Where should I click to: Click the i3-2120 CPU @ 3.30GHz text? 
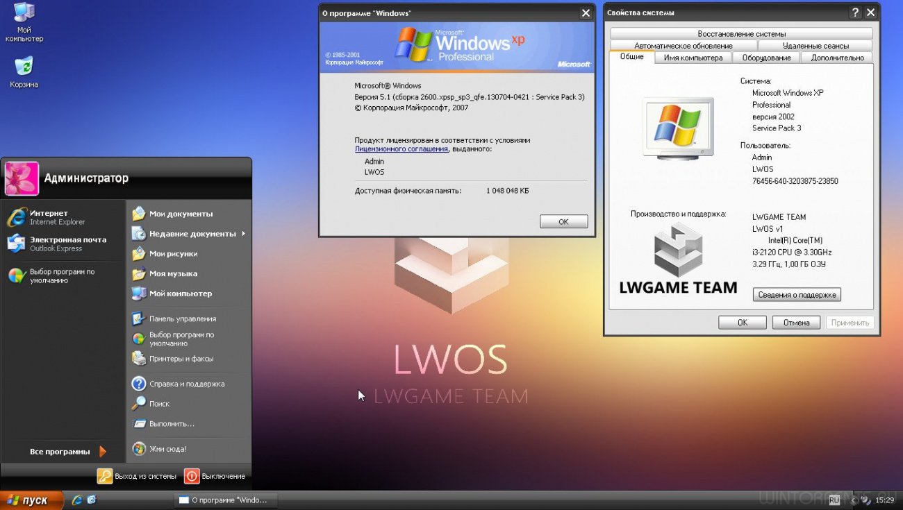792,252
